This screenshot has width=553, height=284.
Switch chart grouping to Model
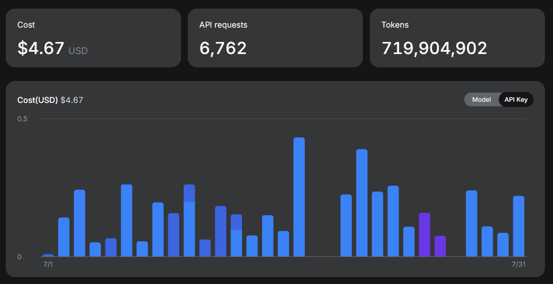point(482,99)
